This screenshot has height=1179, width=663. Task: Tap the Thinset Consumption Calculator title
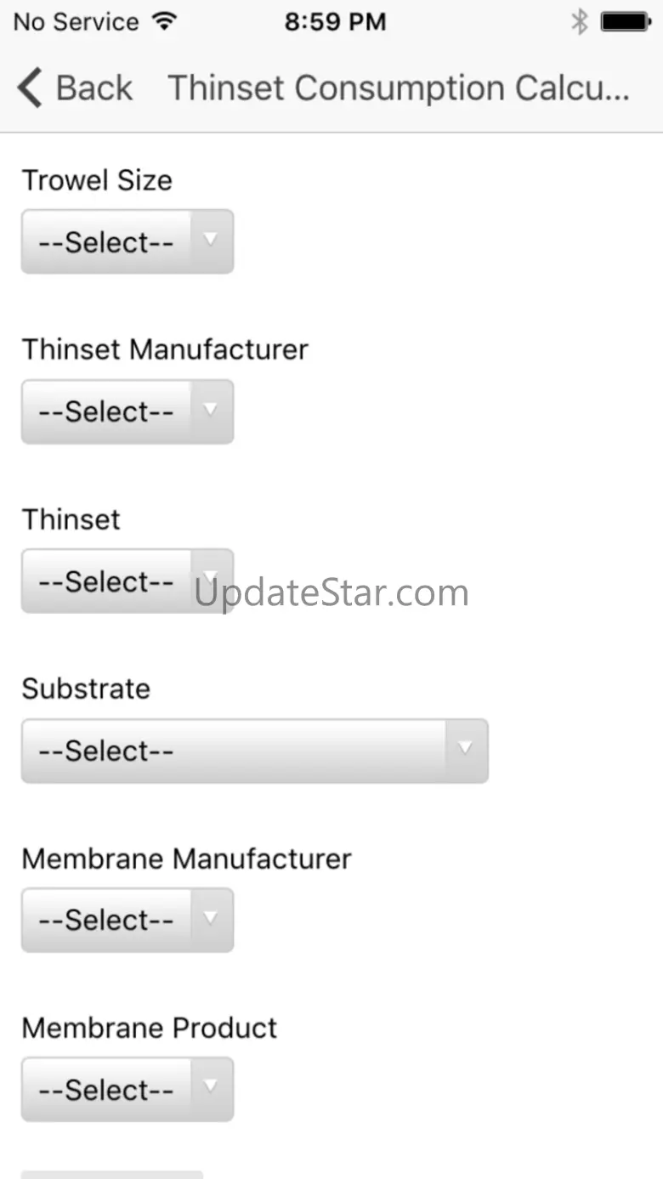399,88
